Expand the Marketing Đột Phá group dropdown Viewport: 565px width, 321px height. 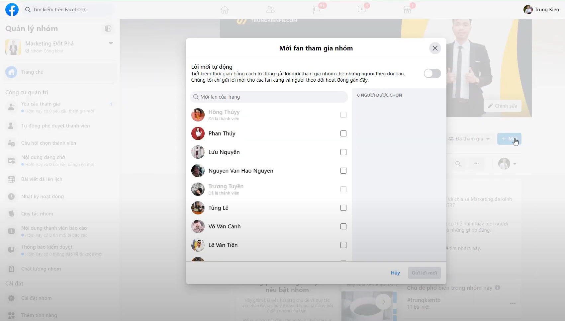[111, 43]
